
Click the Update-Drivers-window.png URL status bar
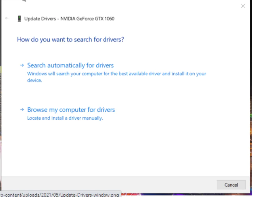tap(60, 195)
